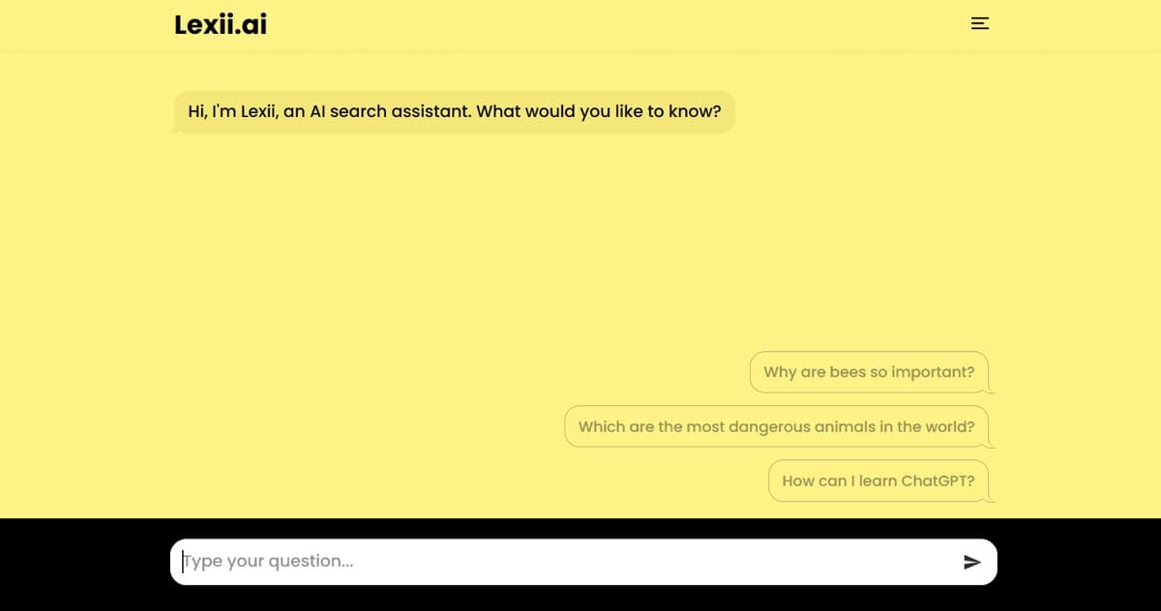Show site menu with three-line icon
Screen dimensions: 1161x611
click(980, 24)
